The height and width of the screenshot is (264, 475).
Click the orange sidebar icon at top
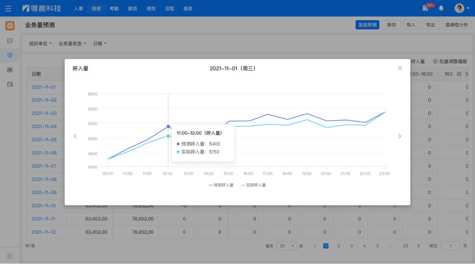point(10,26)
